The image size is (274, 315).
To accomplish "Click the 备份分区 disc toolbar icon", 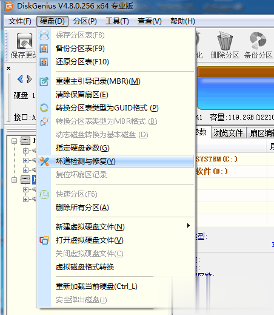I will coord(258,41).
